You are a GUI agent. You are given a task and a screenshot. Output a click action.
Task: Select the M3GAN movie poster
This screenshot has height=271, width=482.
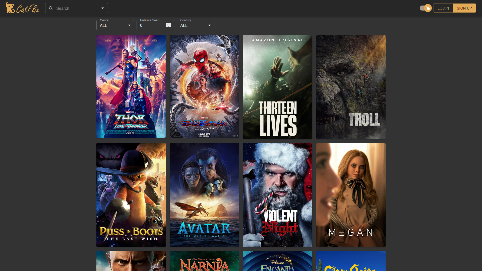pos(351,195)
